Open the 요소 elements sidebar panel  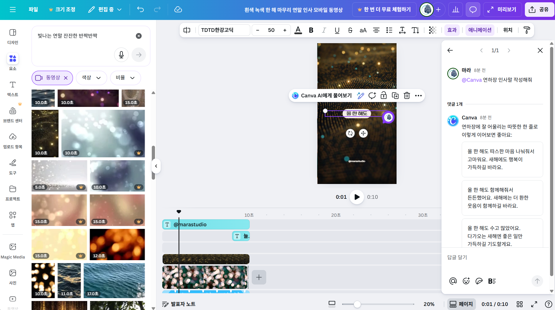tap(13, 62)
